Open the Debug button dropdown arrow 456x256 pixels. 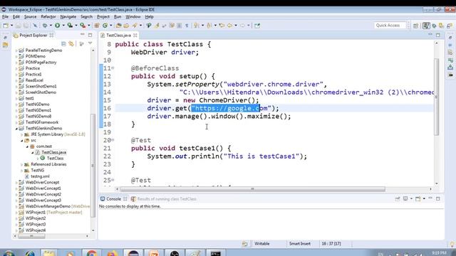(51, 26)
